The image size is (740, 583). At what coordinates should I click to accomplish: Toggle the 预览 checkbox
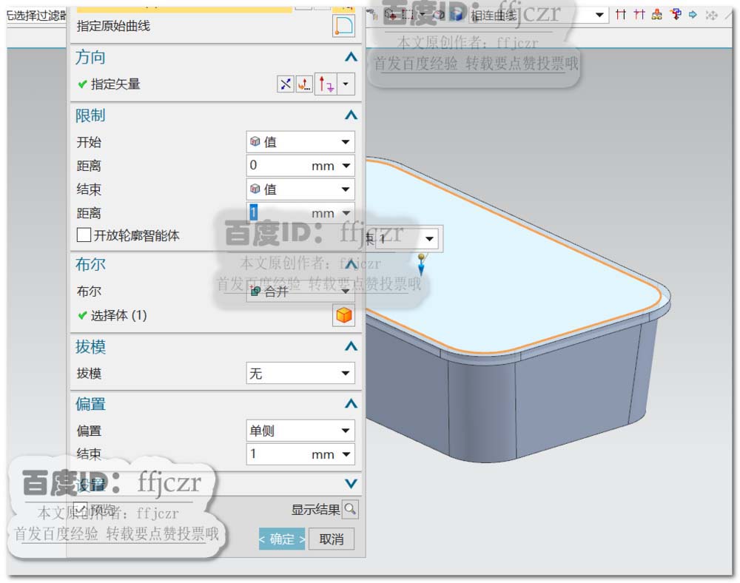pos(81,510)
